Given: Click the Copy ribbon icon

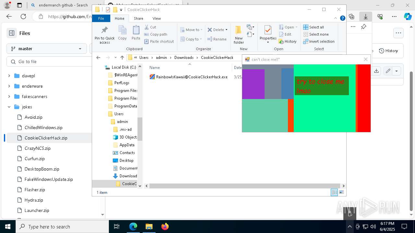Looking at the screenshot, I should click(x=122, y=33).
